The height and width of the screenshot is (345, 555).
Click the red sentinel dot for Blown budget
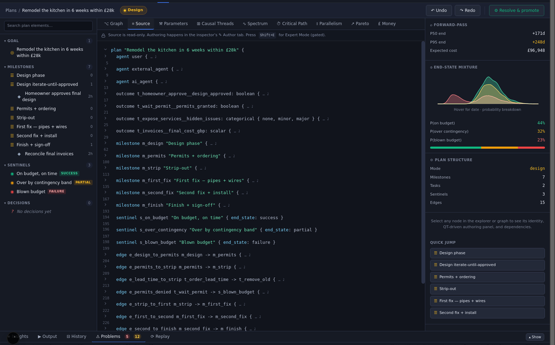12,192
